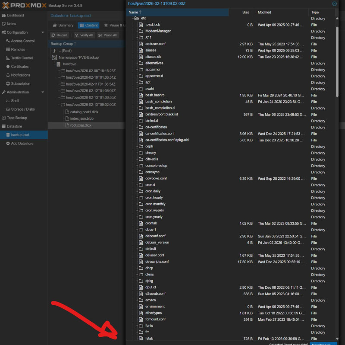Image resolution: width=345 pixels, height=345 pixels.
Task: Collapse the etc folder
Action: 133,18
